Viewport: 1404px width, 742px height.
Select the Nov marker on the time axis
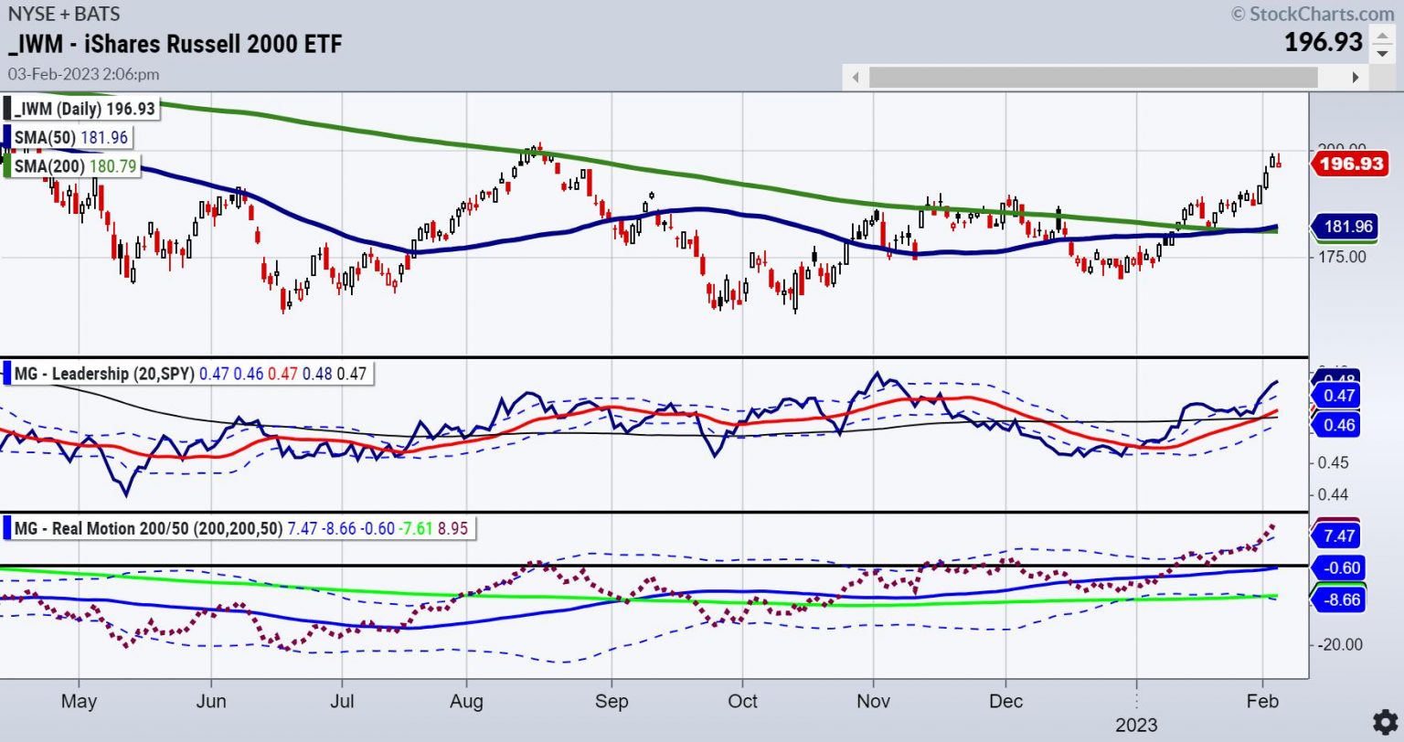(x=873, y=701)
